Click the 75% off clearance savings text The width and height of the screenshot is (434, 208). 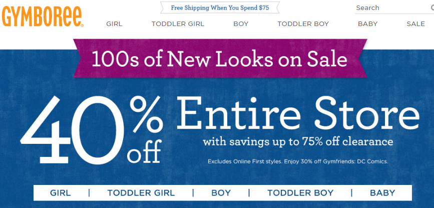pyautogui.click(x=298, y=142)
